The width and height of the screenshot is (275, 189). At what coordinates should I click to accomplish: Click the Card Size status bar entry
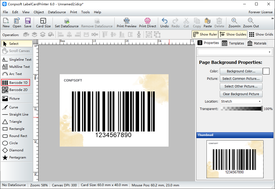tap(104, 185)
